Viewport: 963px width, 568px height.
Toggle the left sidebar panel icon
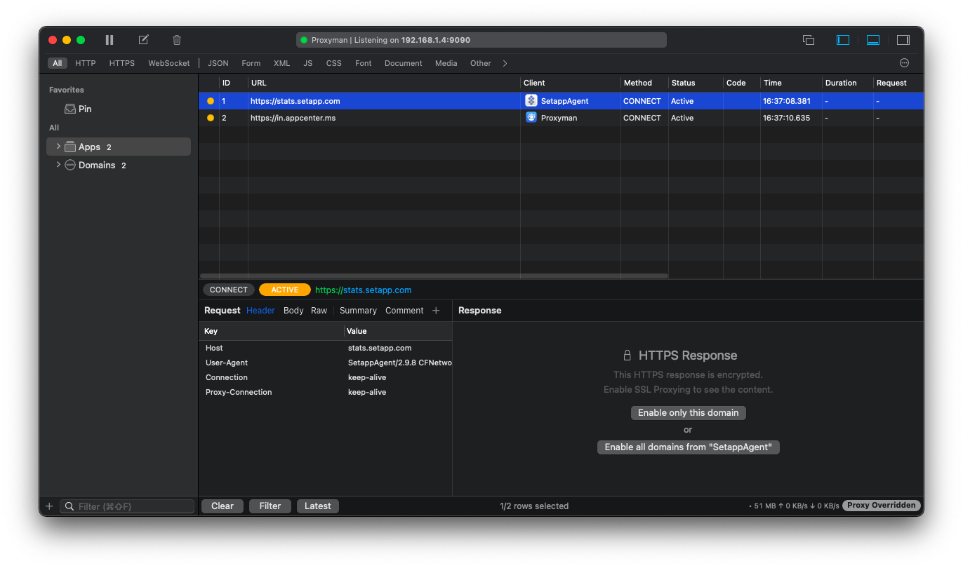[x=843, y=40]
